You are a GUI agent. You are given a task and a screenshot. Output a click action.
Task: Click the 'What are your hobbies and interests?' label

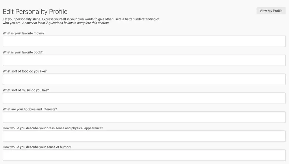[x=30, y=109]
